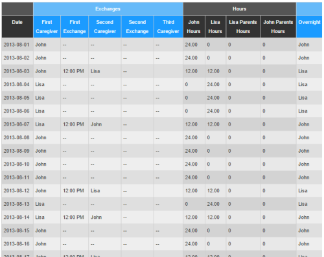Click the First Exchange column header
Screen dimensions: 324x257
pyautogui.click(x=75, y=27)
